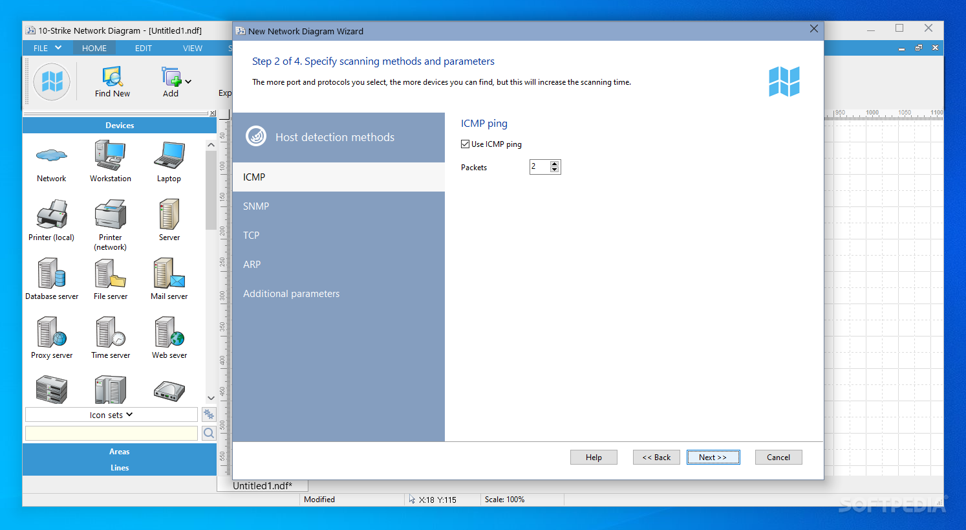This screenshot has height=530, width=966.
Task: Increase the Packets value with up arrow
Action: point(554,164)
